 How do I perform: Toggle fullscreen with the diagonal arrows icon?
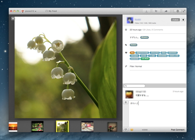(184, 11)
